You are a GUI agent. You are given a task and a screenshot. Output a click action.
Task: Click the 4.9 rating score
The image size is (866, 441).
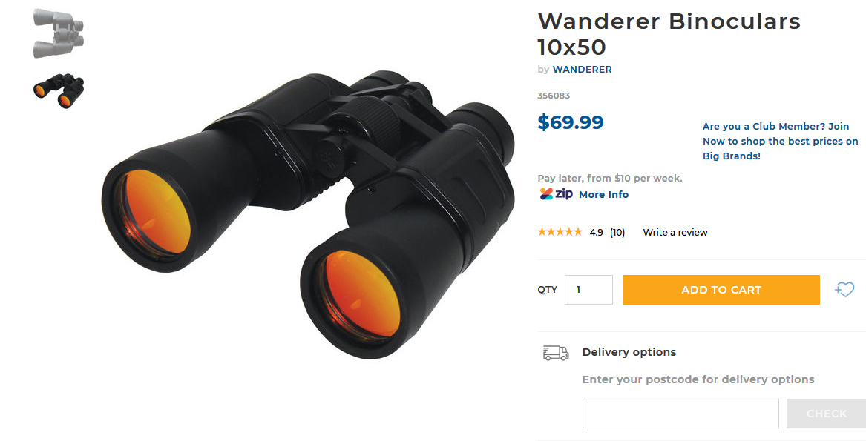(x=596, y=233)
